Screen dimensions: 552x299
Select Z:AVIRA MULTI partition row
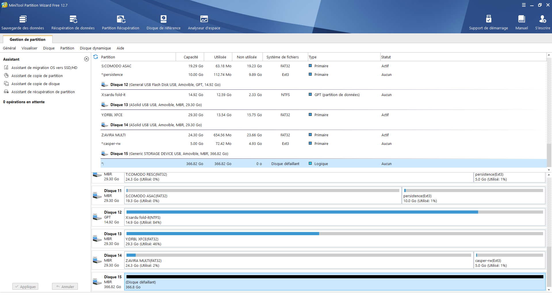coord(323,135)
